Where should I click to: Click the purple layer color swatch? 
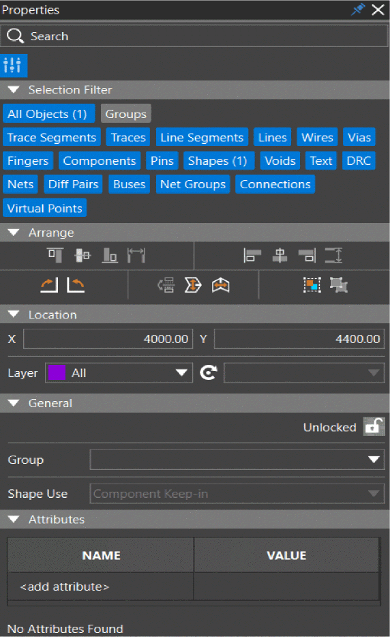coord(57,372)
